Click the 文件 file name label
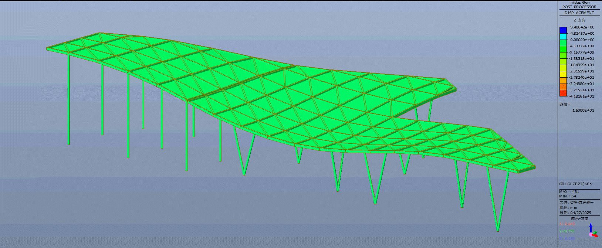The image size is (602, 248). point(576,203)
